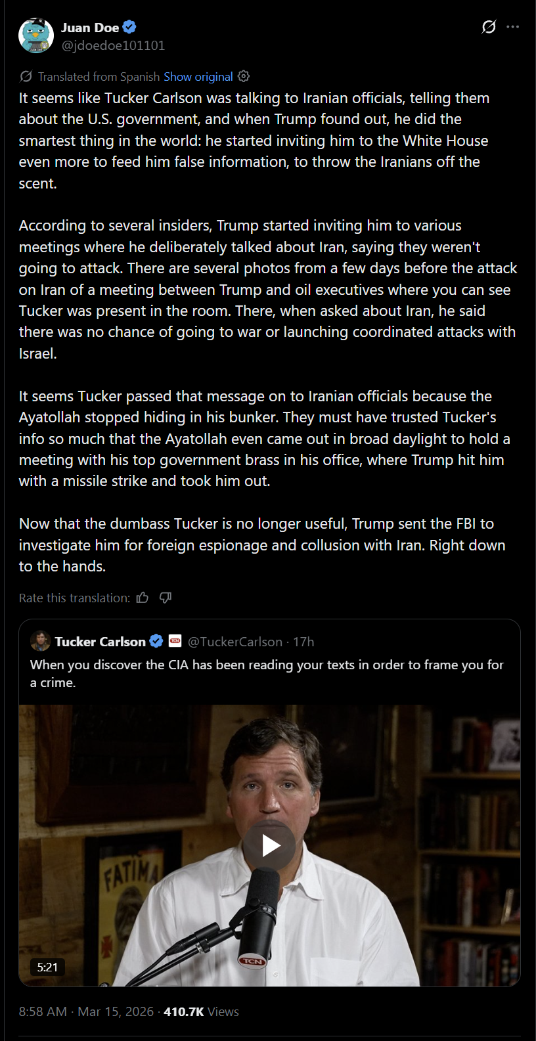Rate translation with thumbs down
The height and width of the screenshot is (1041, 536).
(x=166, y=598)
